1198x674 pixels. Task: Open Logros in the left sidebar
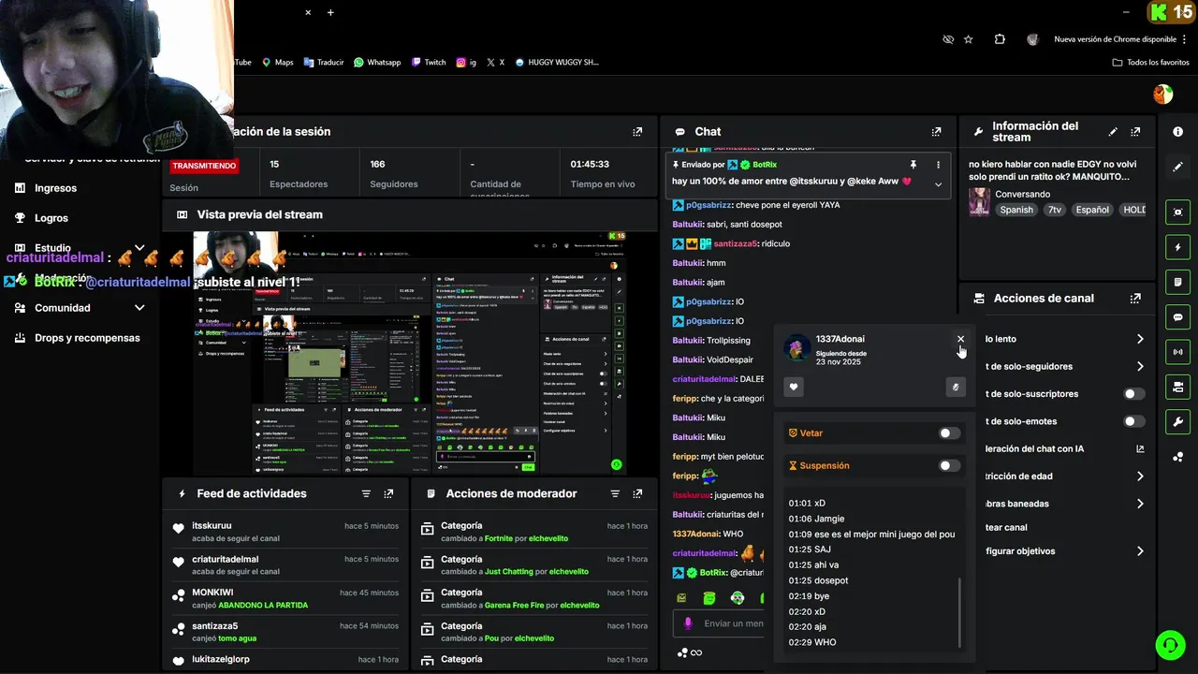41,218
